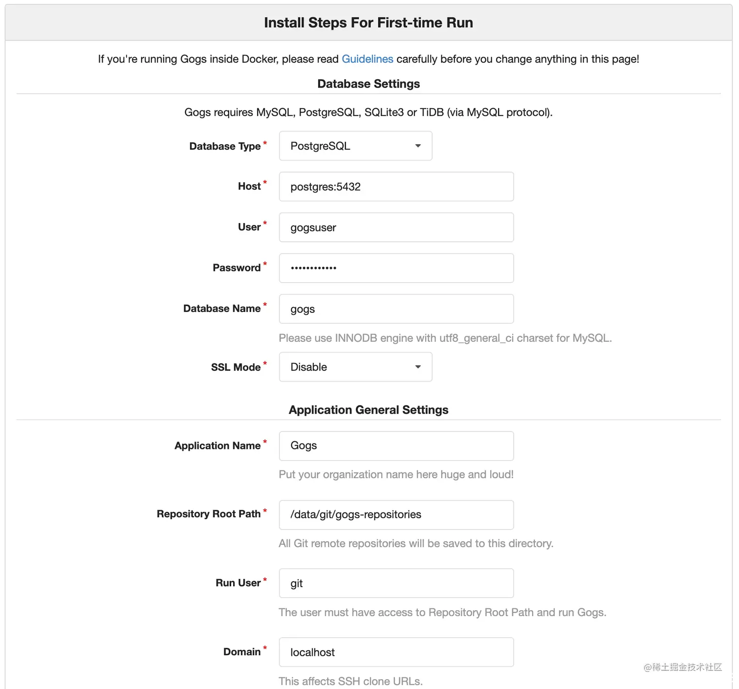Viewport: 739px width, 689px height.
Task: Click the INNODB engine charset hint text
Action: point(445,338)
